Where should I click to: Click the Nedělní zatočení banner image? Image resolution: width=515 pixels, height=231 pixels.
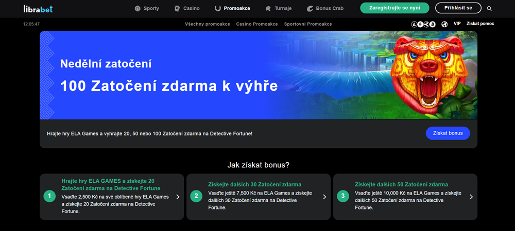pos(259,75)
